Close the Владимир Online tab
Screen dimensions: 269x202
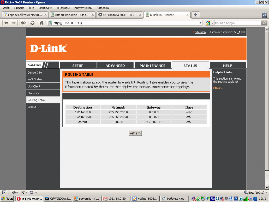pyautogui.click(x=93, y=15)
